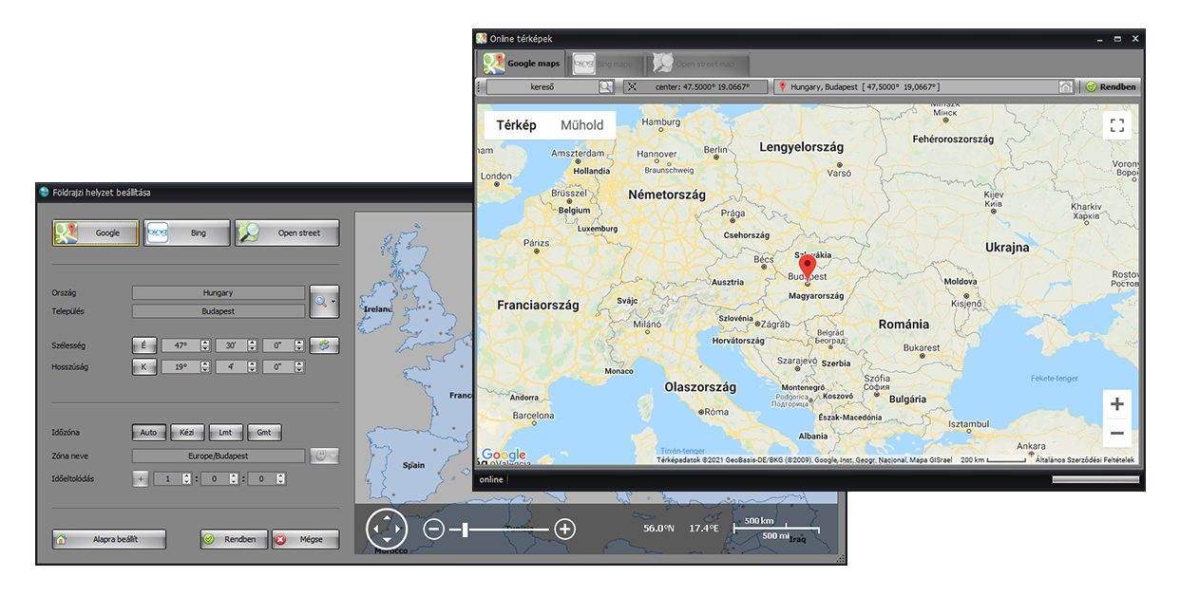1180x596 pixels.
Task: Switch to Bing maps tab
Action: tap(607, 64)
